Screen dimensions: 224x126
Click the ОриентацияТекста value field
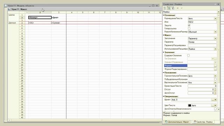tap(202, 86)
